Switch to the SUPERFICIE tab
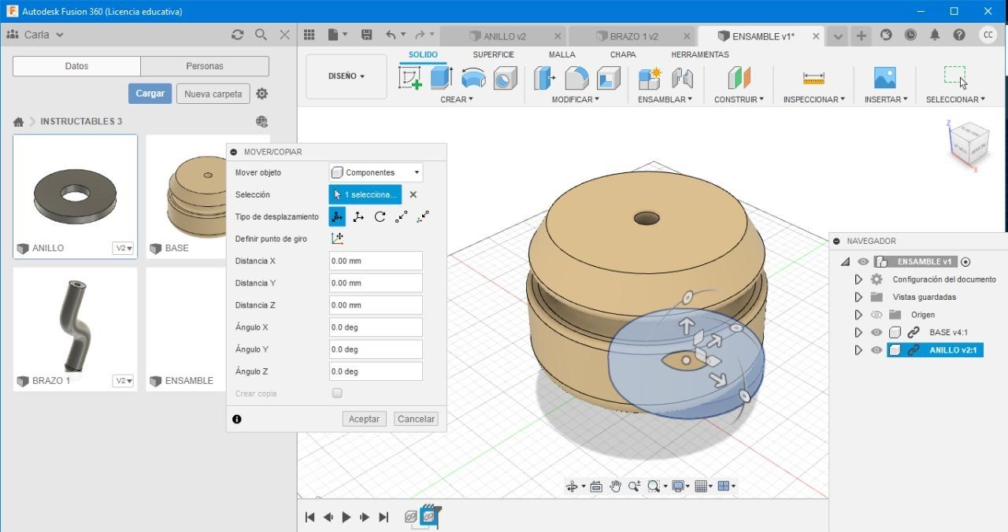Screen dimensions: 1008x532 click(493, 54)
